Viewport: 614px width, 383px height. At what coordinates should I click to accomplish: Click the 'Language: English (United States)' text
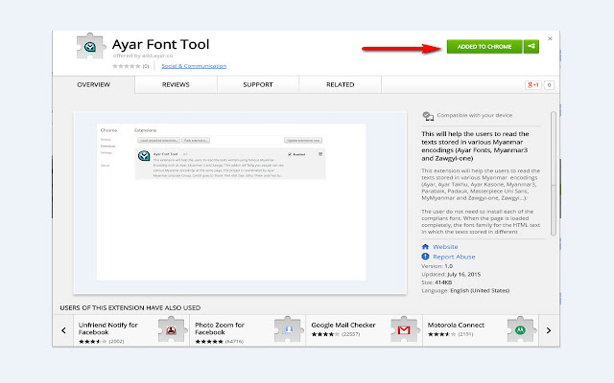(x=465, y=291)
